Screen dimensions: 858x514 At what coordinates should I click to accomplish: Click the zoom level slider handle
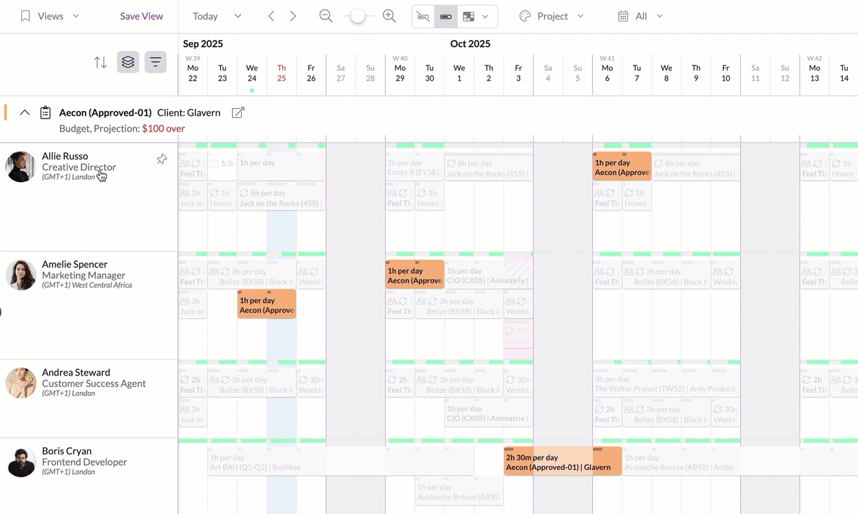point(357,16)
